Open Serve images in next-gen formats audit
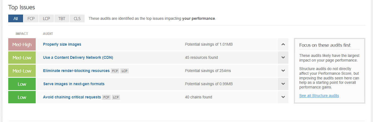The image size is (373, 122). coord(74,84)
